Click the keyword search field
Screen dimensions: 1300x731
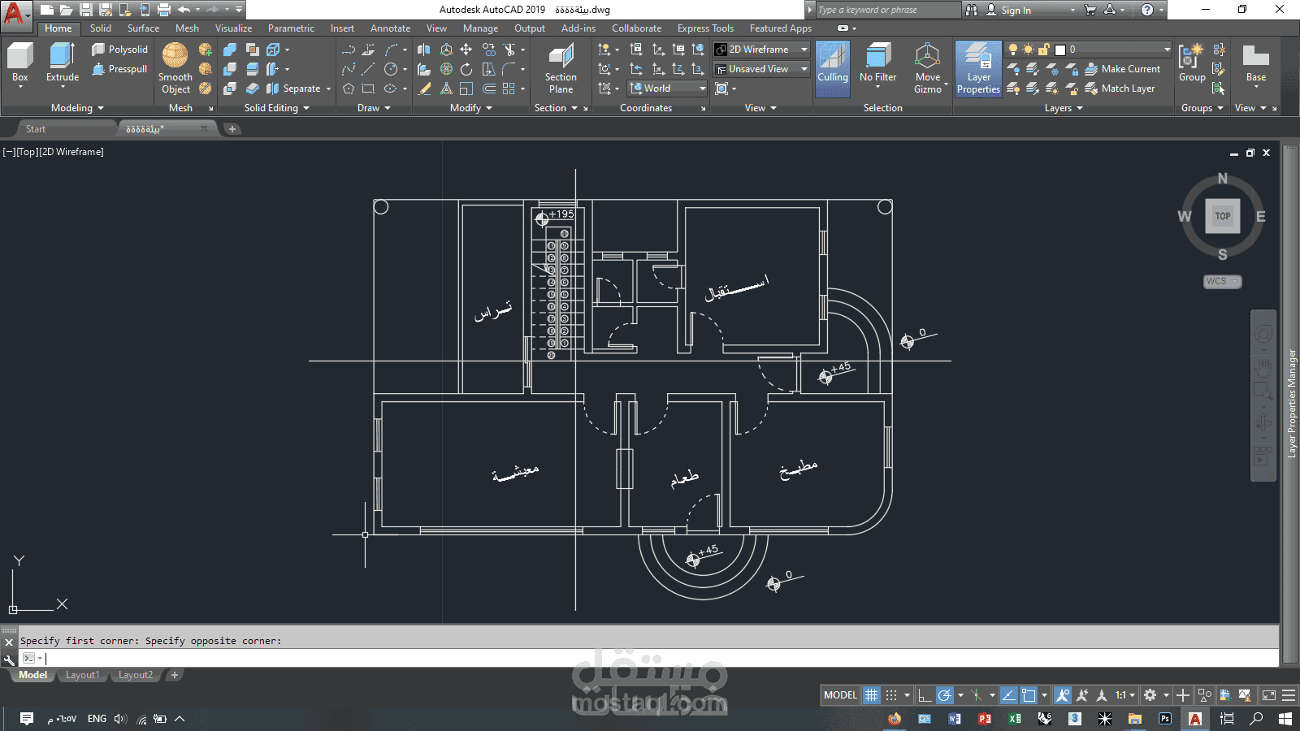[x=888, y=10]
